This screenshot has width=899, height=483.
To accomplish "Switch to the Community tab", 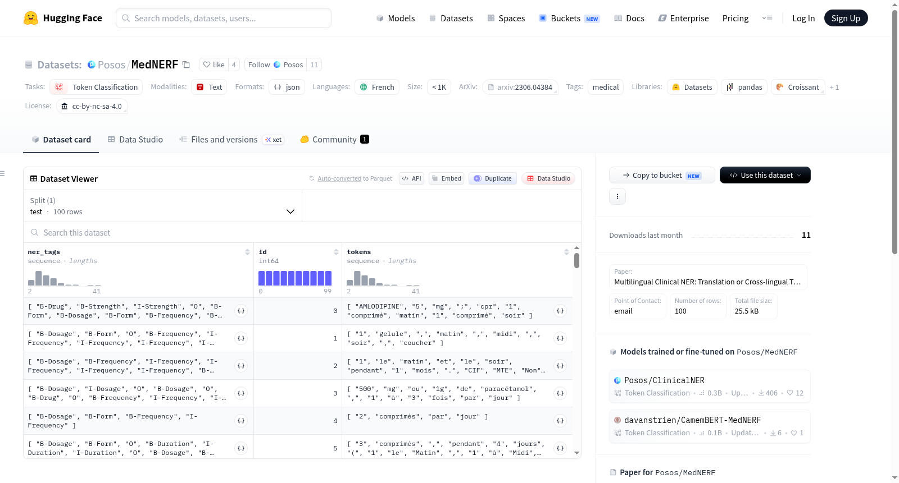I will (335, 140).
